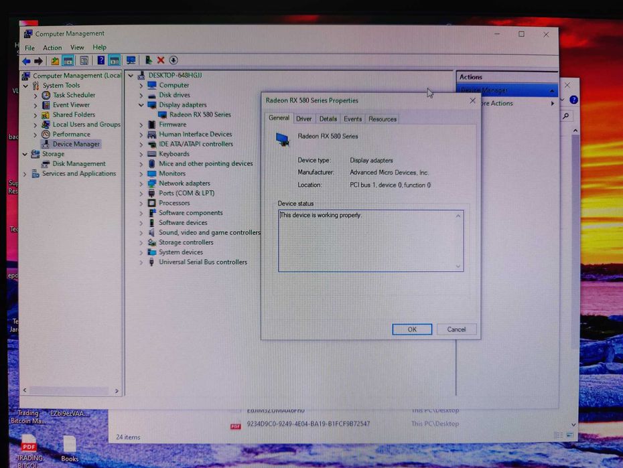Screen dimensions: 623x468
Task: Open the Books desktop icon
Action: [70, 449]
